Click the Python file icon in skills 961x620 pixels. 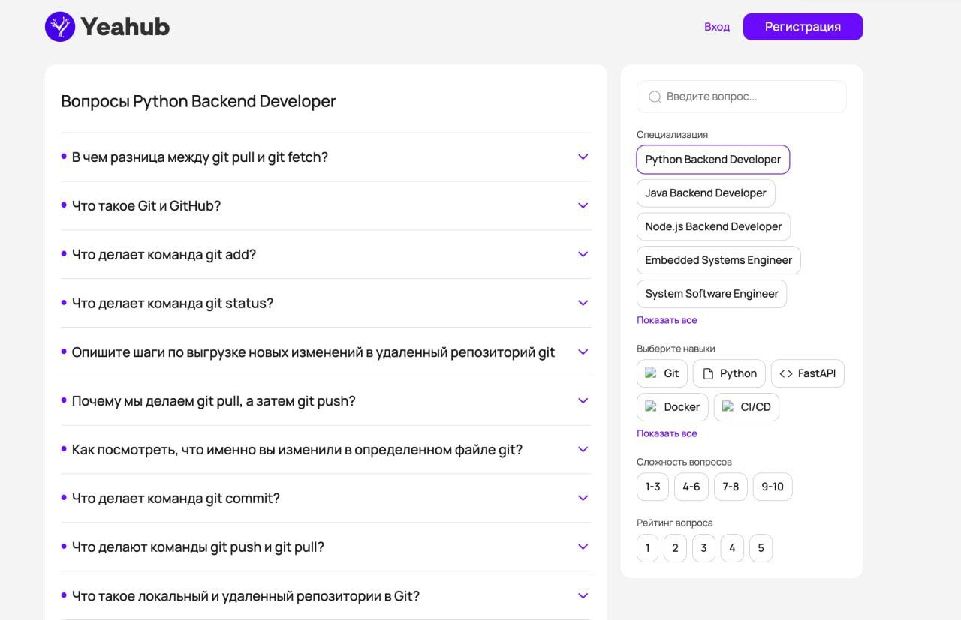click(x=708, y=373)
